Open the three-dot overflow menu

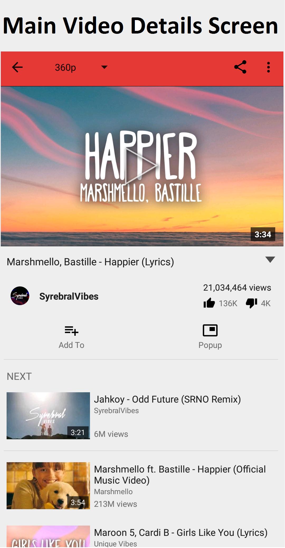268,67
